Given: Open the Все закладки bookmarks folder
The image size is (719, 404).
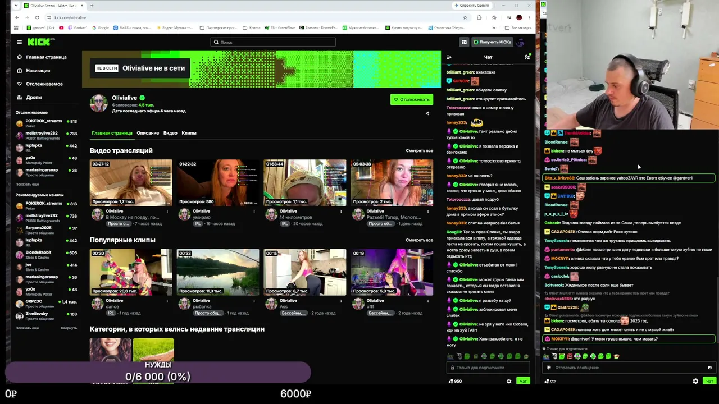Looking at the screenshot, I should (518, 27).
